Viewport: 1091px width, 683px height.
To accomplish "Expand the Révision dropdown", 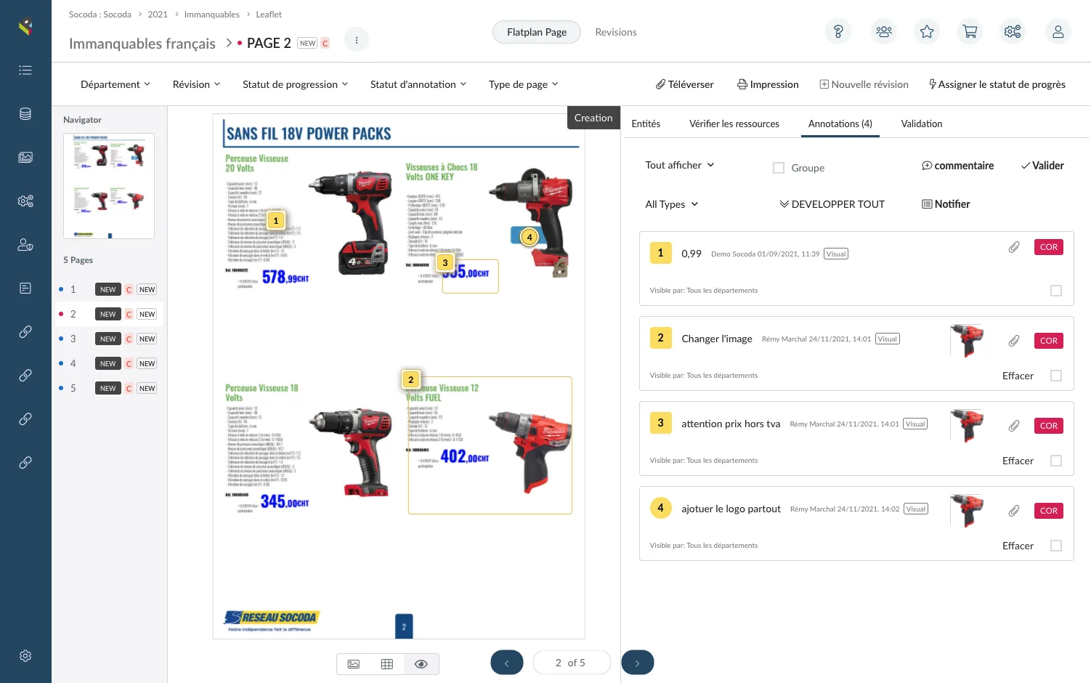I will coord(196,84).
